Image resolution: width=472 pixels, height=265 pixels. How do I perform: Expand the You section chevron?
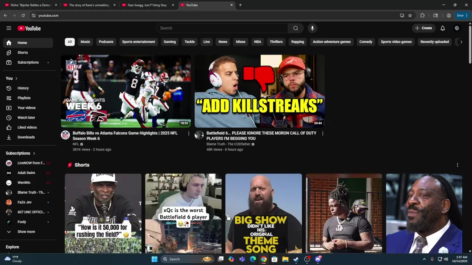(16, 78)
